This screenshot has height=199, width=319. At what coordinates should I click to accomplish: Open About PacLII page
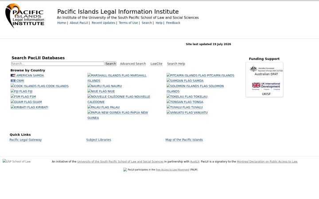pos(79,23)
